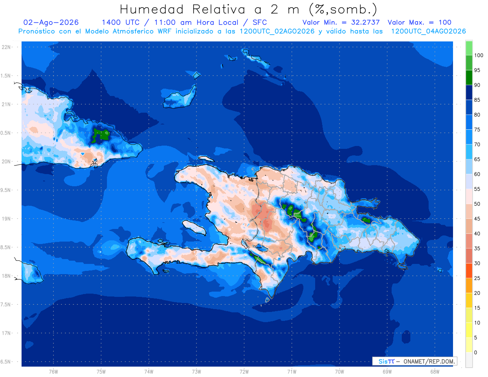Pick the pale lavender legend swatch between 55 and 60
This screenshot has height=377, width=488.
coord(469,181)
